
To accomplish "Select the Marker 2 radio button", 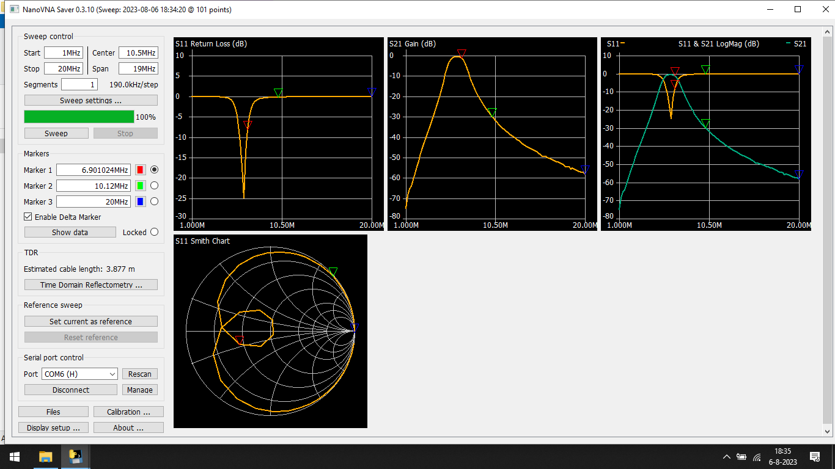I will pos(154,186).
